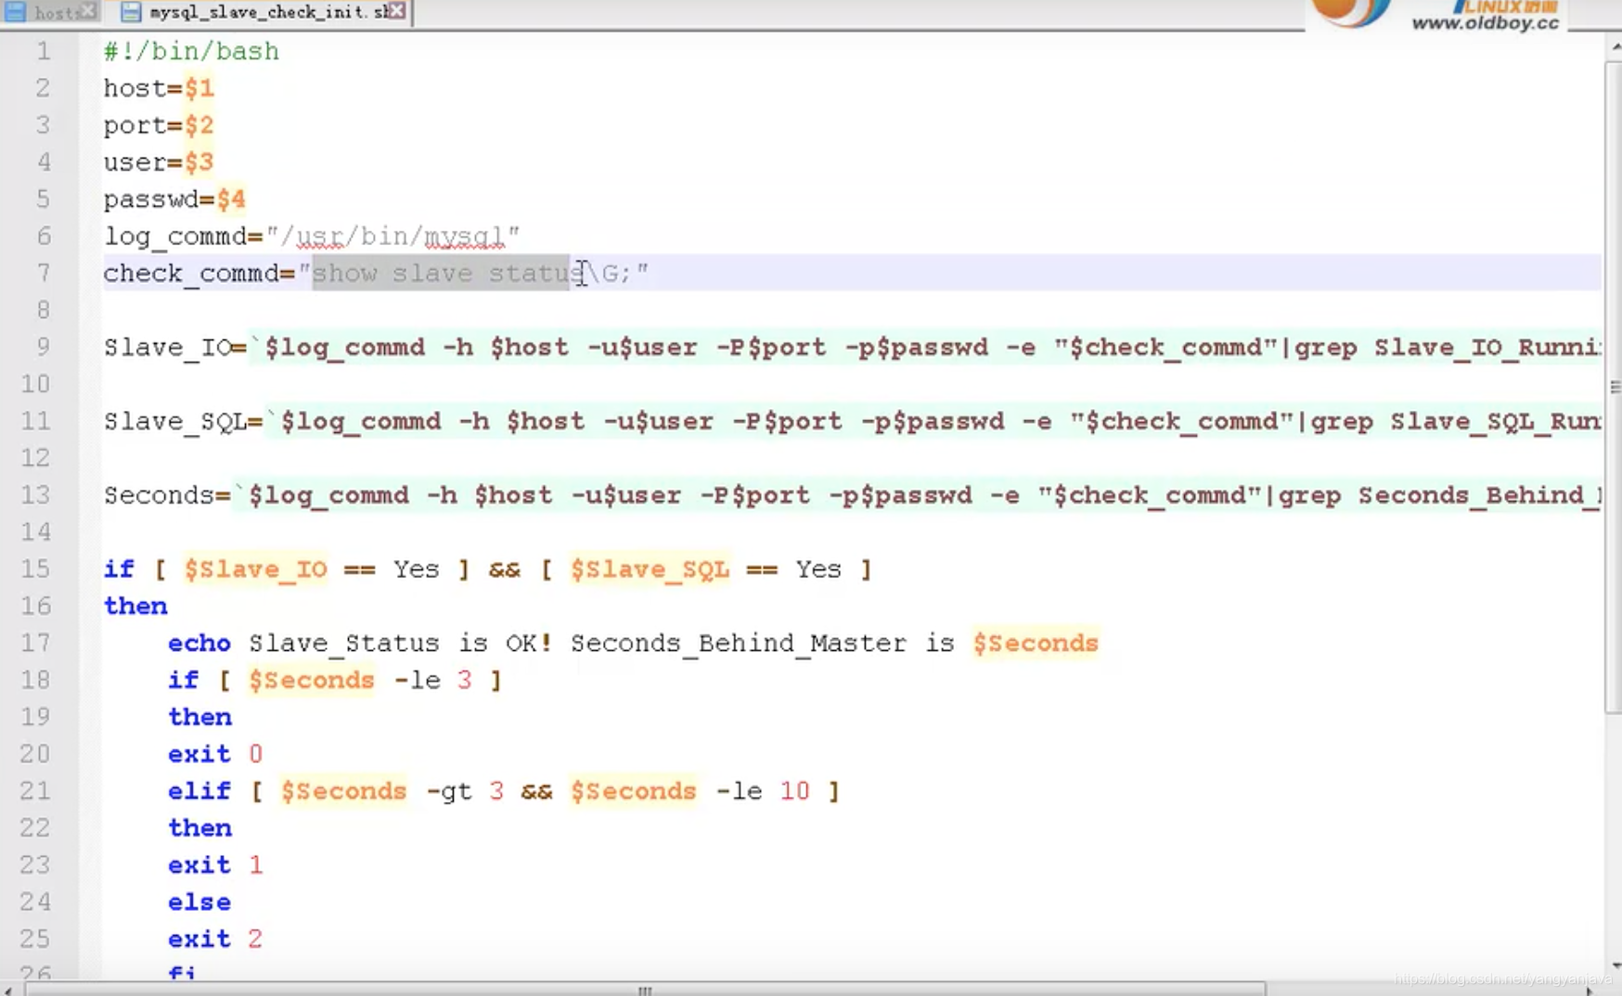The image size is (1622, 996).
Task: Click the file icon on the hosts tab
Action: (x=15, y=12)
